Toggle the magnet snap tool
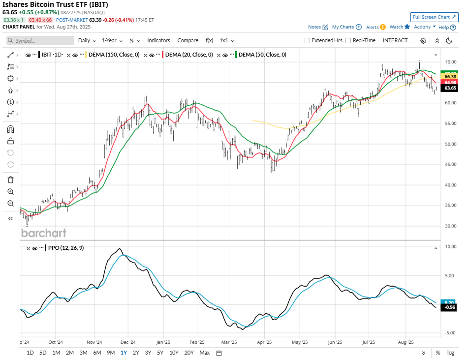This screenshot has width=468, height=358. click(x=10, y=129)
